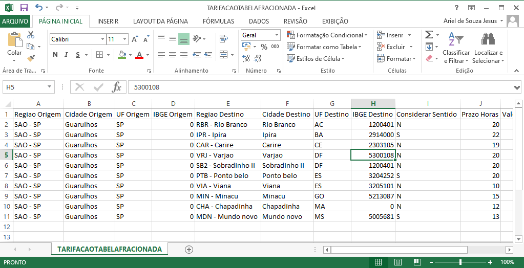Image resolution: width=524 pixels, height=268 pixels.
Task: Open the ARQUIVO file menu
Action: [15, 21]
